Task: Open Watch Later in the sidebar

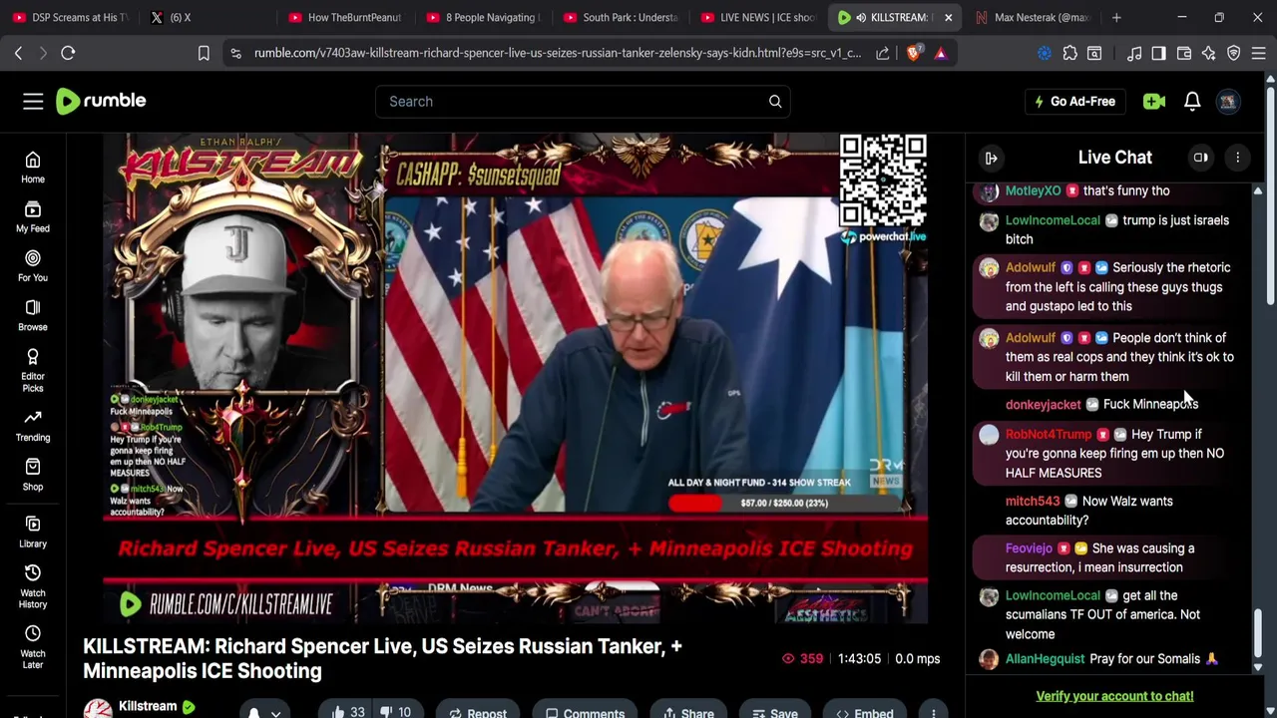Action: pos(33,647)
